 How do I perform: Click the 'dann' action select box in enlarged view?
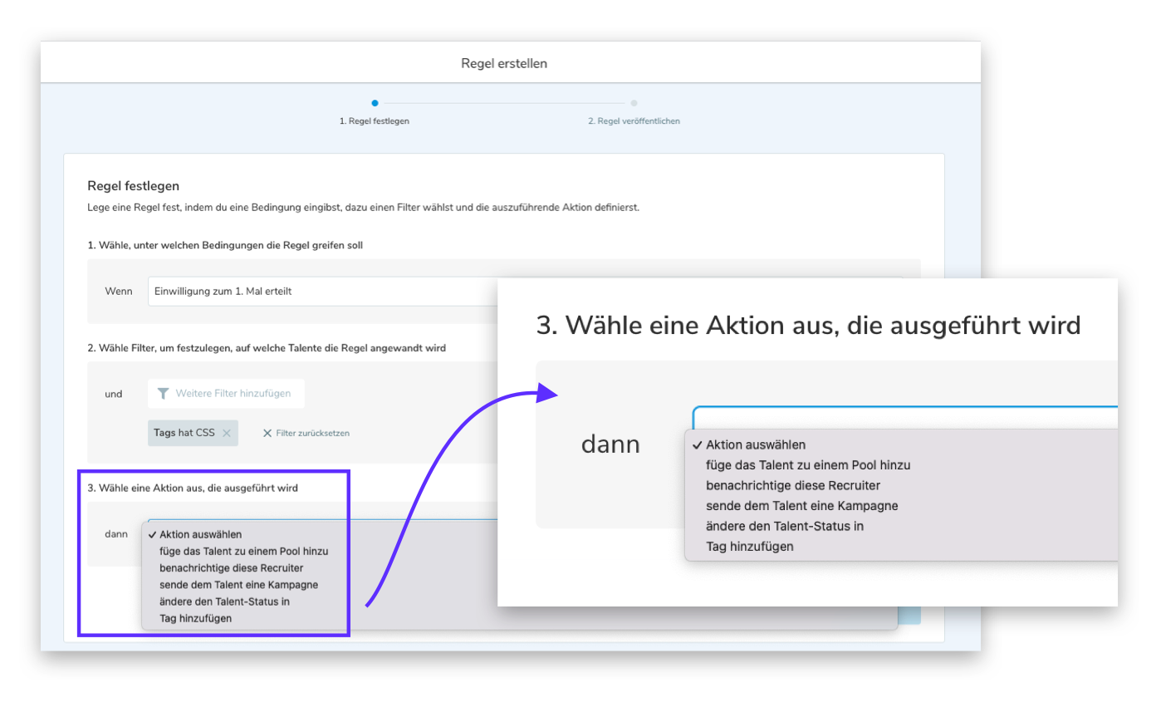click(904, 417)
